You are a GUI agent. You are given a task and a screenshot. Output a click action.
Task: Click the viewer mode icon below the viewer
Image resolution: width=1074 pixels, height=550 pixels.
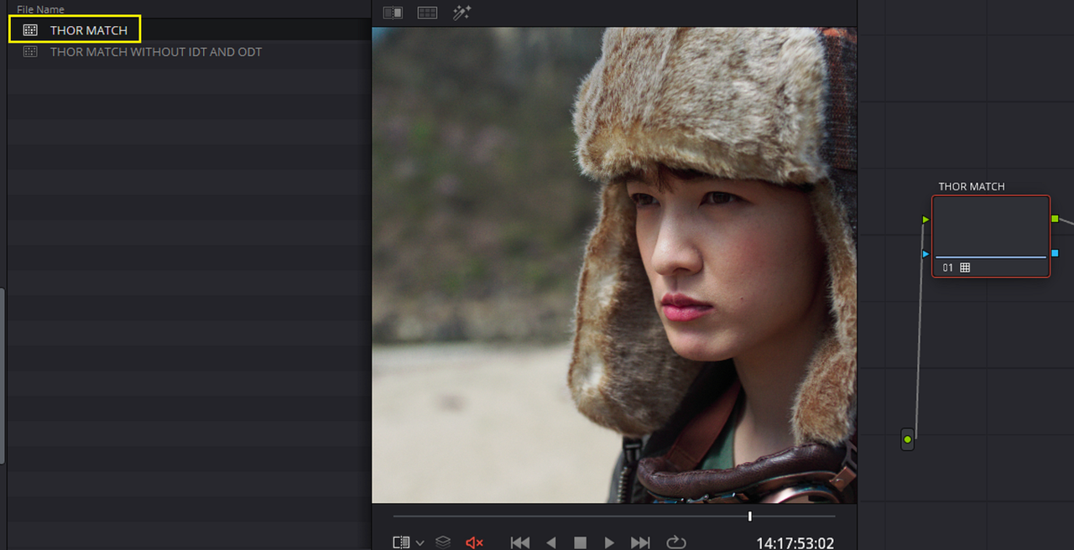401,542
